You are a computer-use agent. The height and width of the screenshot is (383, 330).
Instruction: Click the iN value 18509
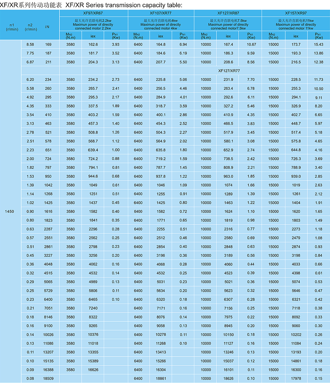coord(48,378)
